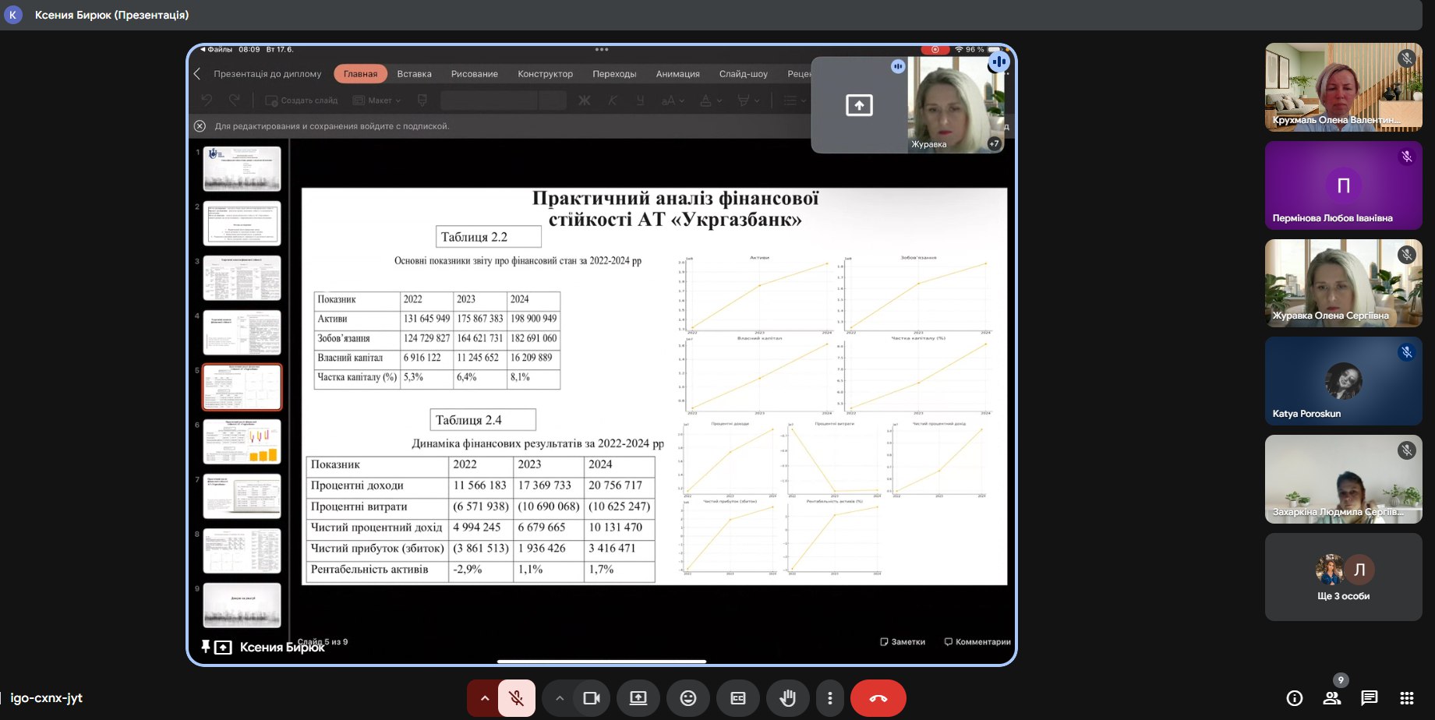Open the chat with everyone panel
Image resolution: width=1435 pixels, height=720 pixels.
[x=1370, y=698]
